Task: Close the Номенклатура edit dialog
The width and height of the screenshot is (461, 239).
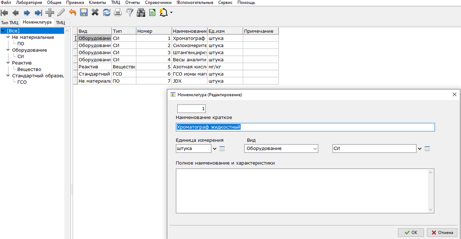Action: click(x=454, y=94)
